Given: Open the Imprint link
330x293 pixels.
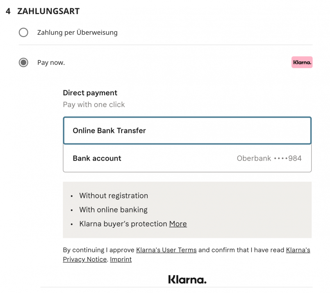Looking at the screenshot, I should (x=121, y=259).
